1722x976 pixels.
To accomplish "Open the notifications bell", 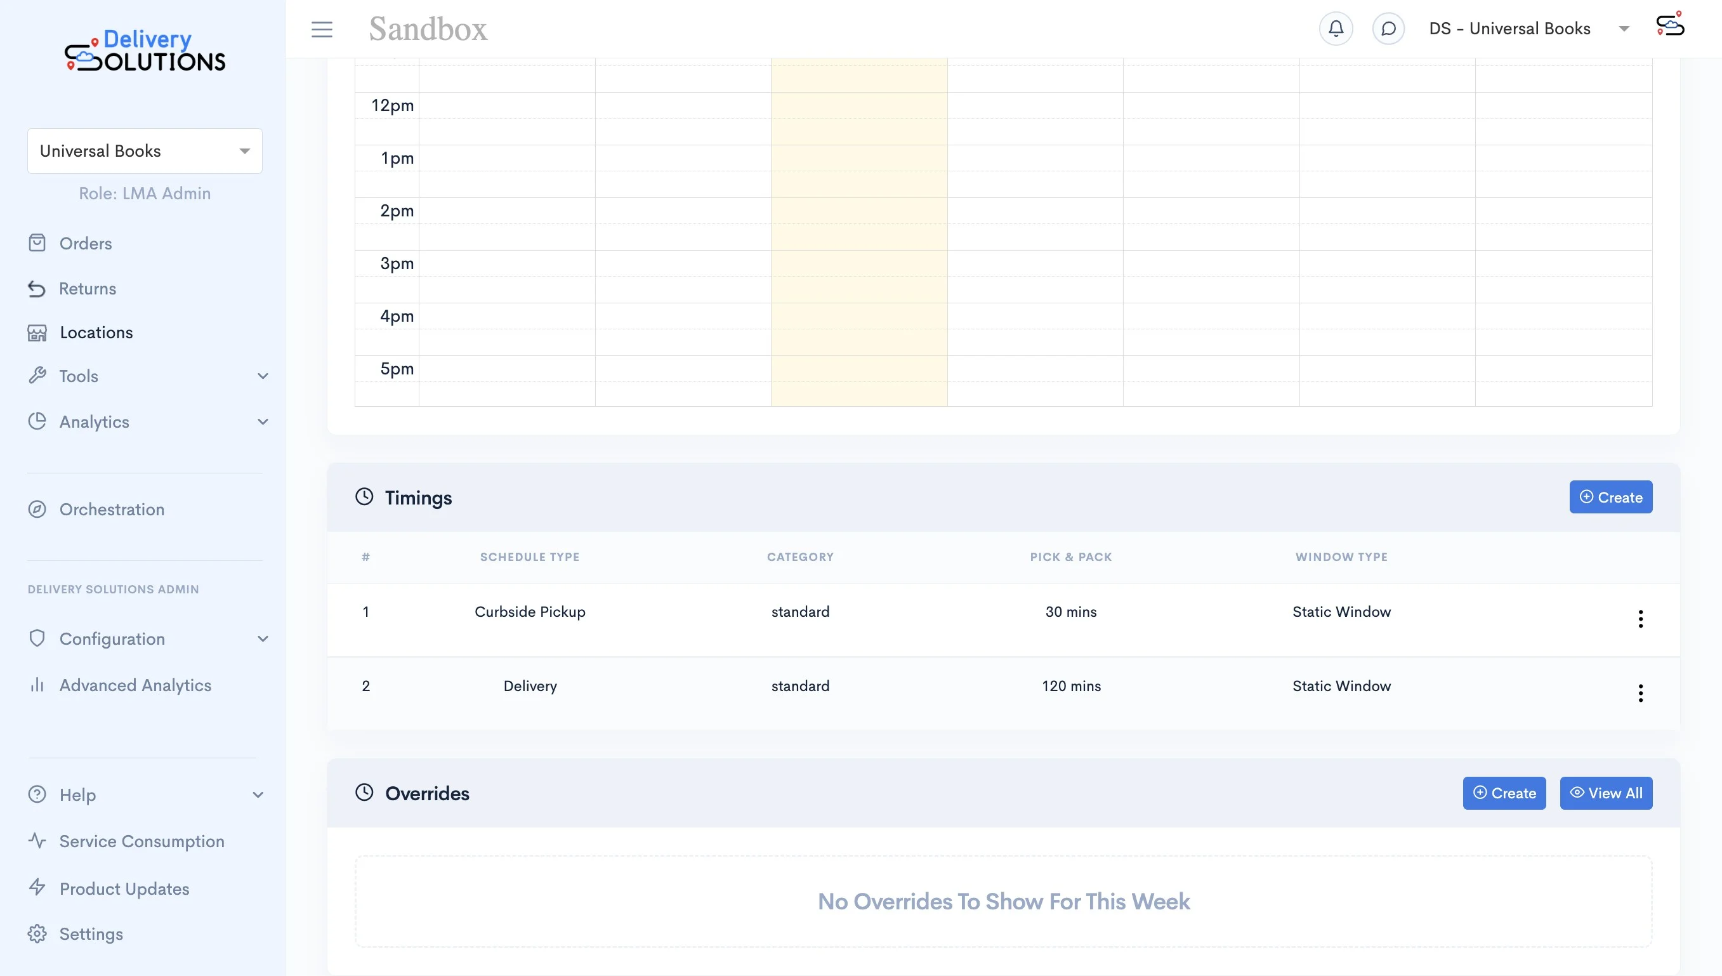I will (1336, 29).
